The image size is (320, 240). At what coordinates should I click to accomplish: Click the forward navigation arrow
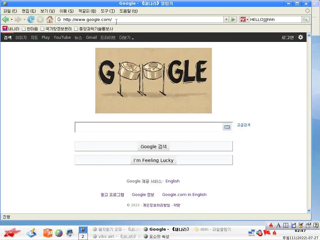(x=18, y=20)
